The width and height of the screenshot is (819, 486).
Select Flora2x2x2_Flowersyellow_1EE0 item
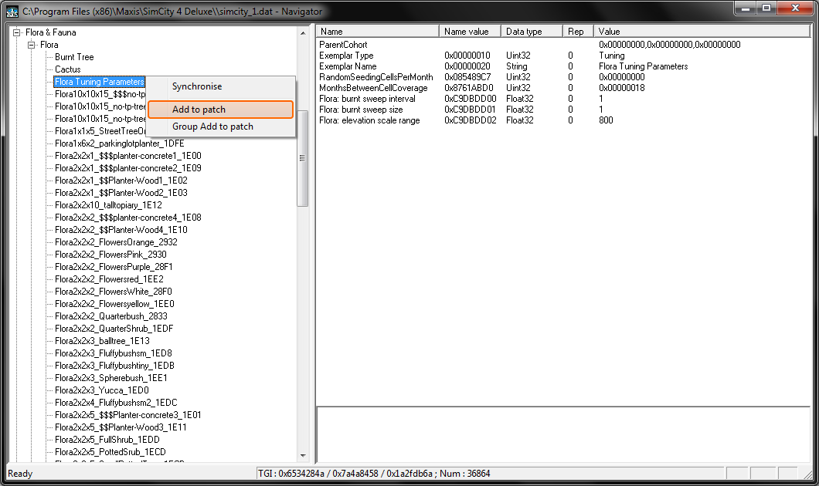(x=114, y=303)
